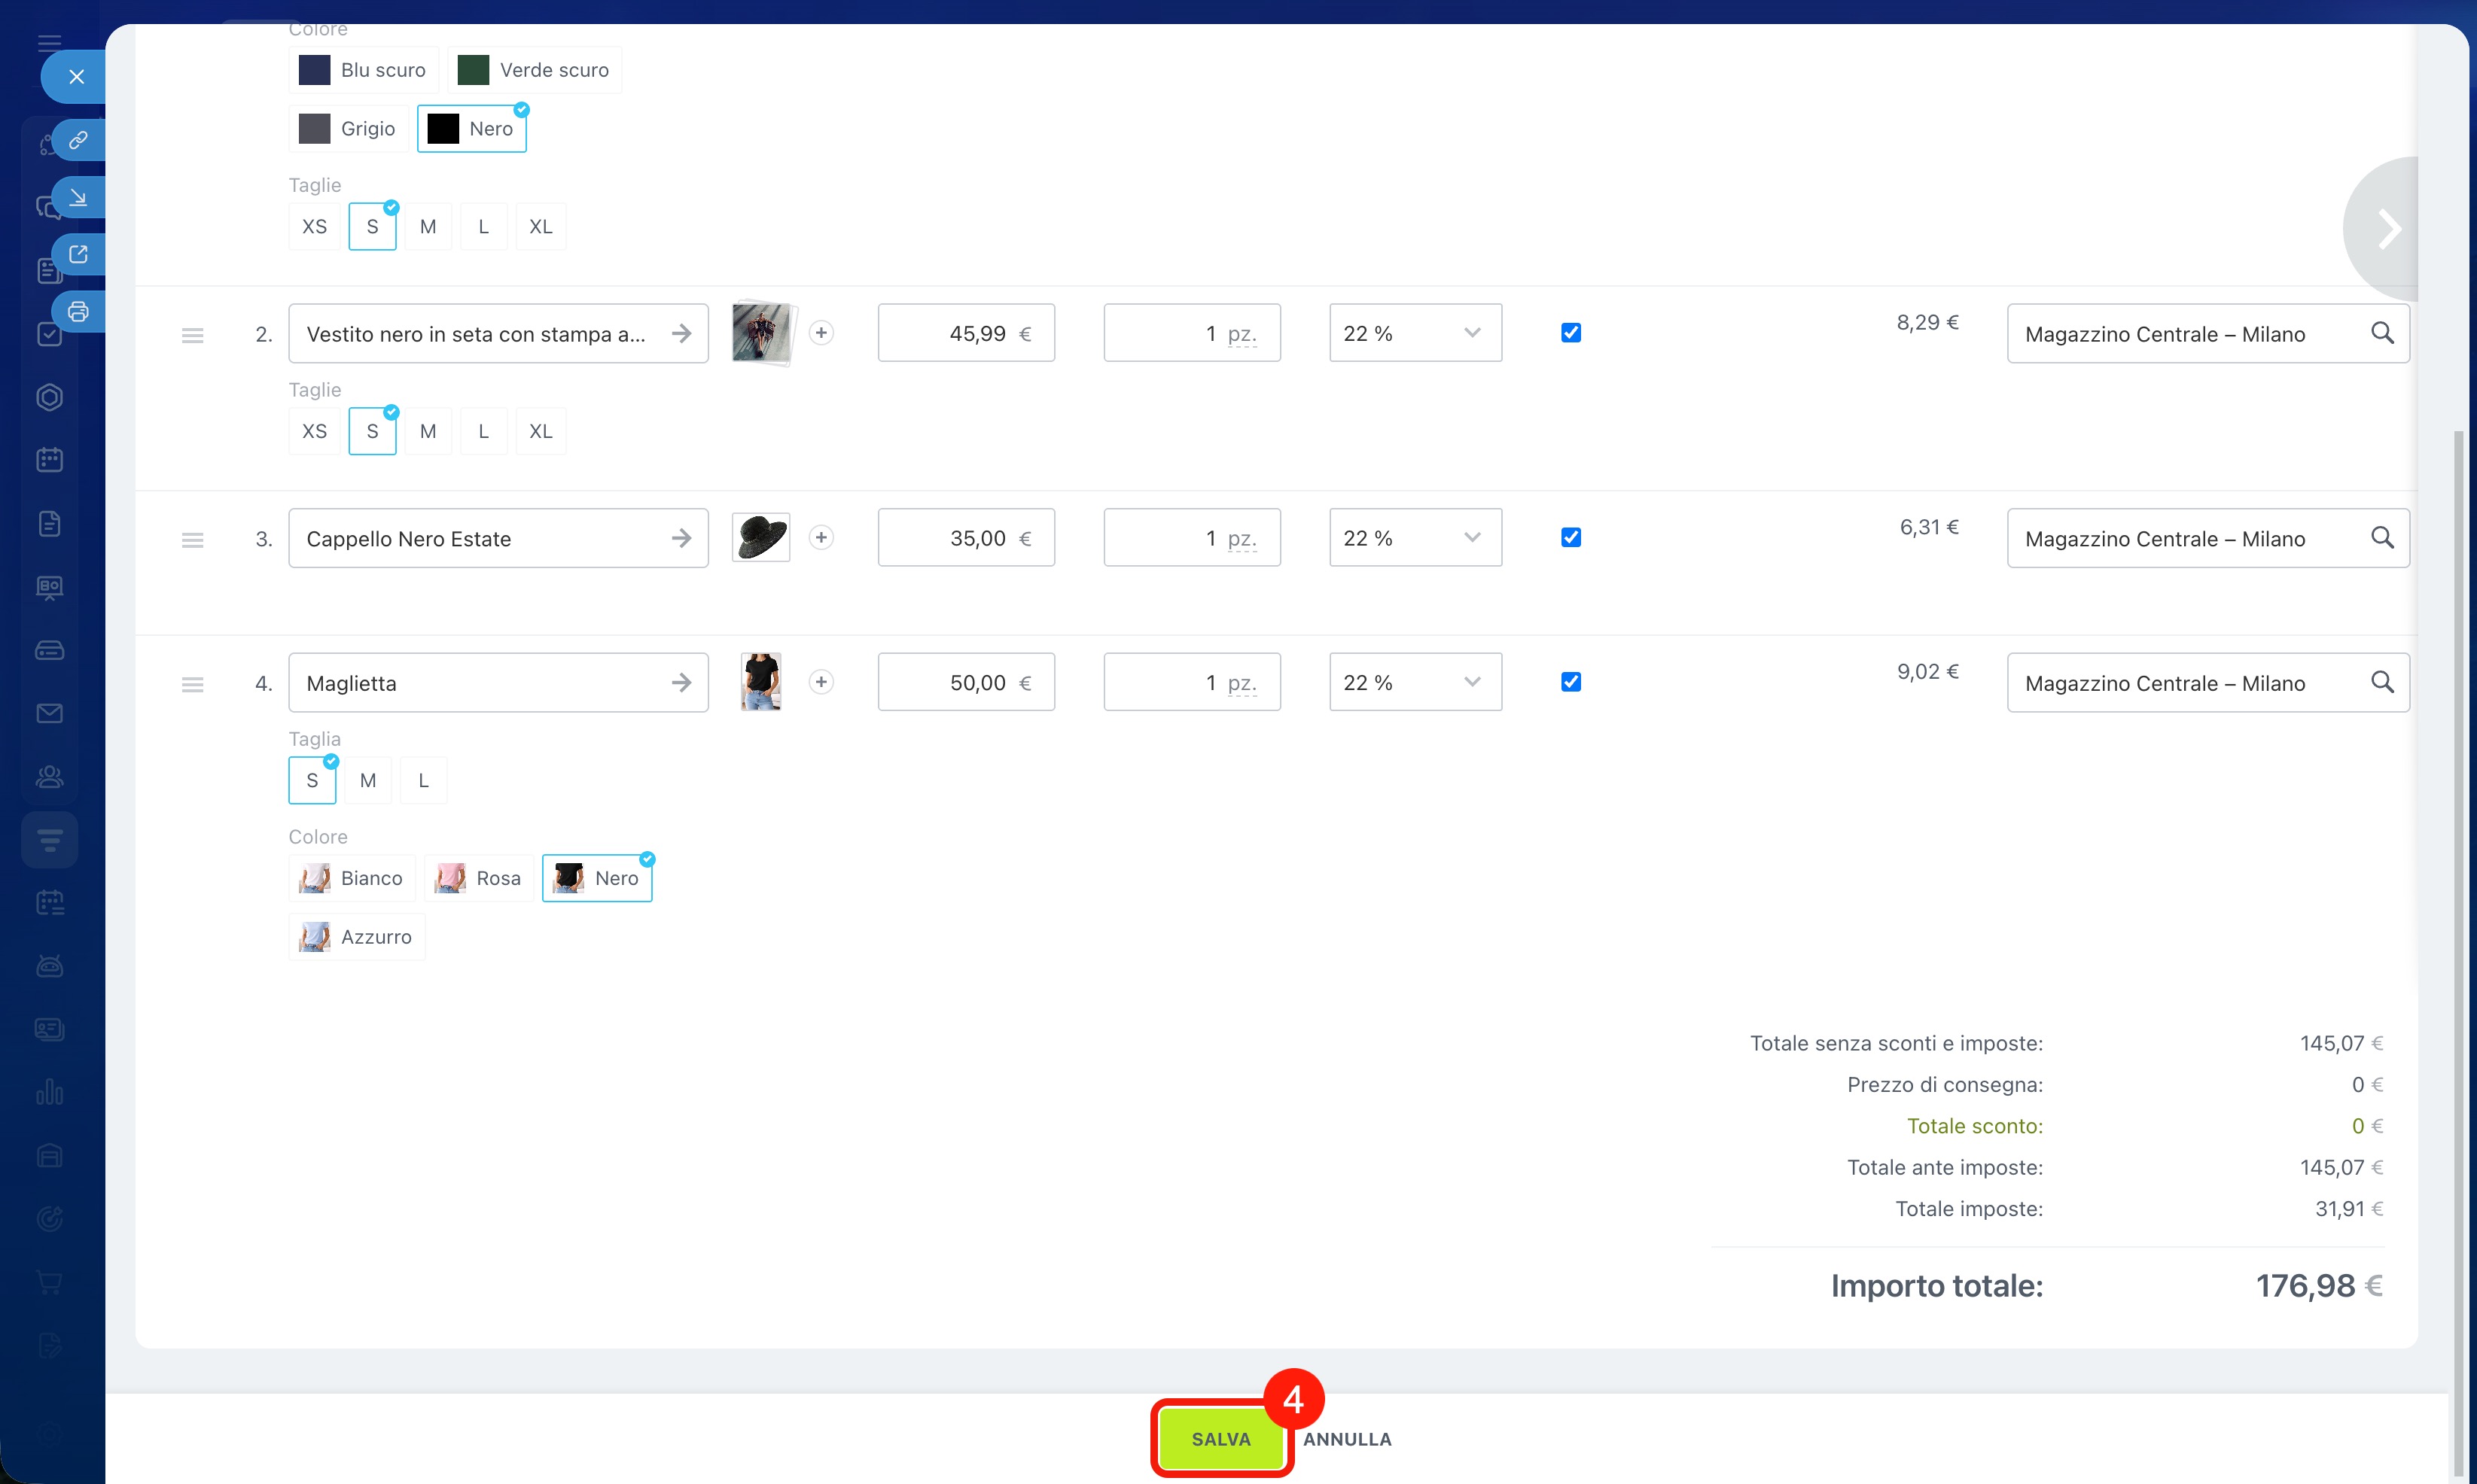2477x1484 pixels.
Task: Click the print icon on side panel
Action: click(78, 312)
